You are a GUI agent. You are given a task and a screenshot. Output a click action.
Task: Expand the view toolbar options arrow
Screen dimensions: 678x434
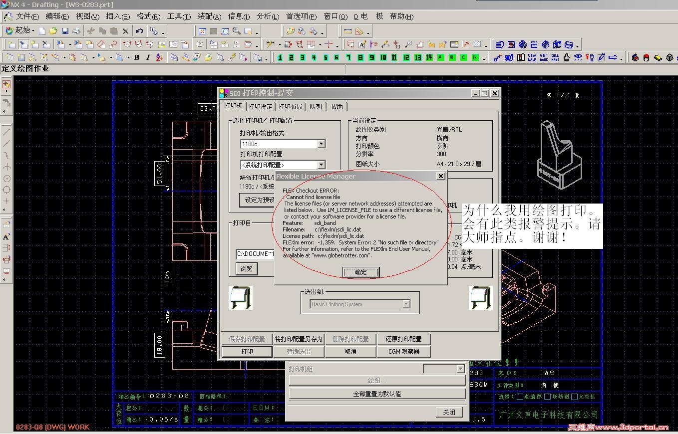tap(257, 32)
